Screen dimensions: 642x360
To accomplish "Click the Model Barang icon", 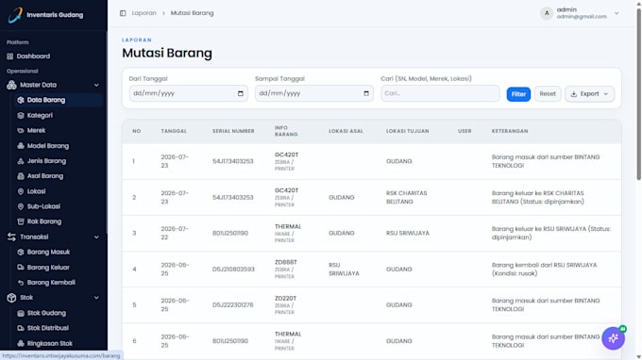I will pyautogui.click(x=21, y=146).
